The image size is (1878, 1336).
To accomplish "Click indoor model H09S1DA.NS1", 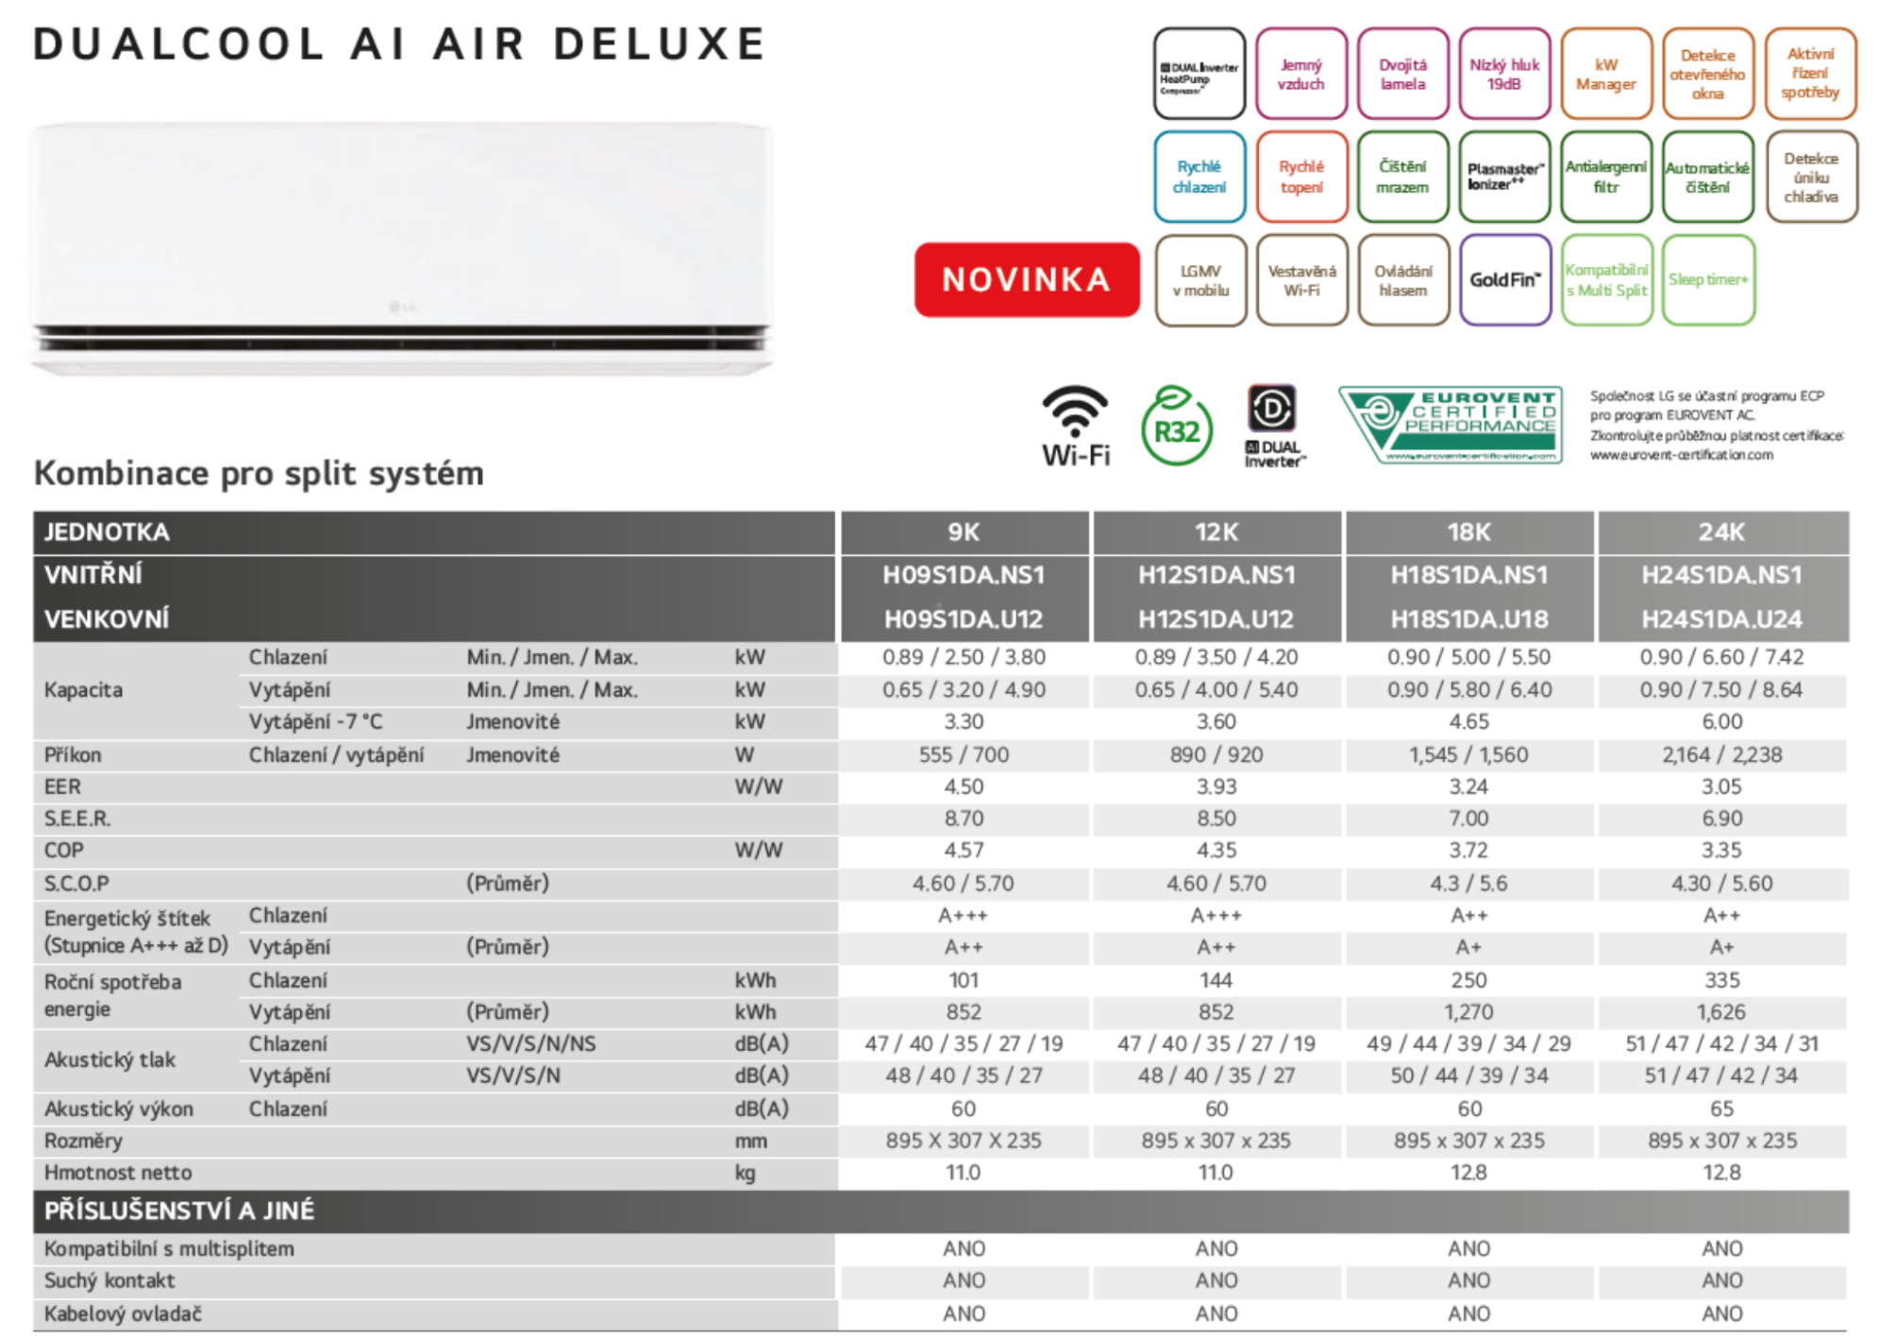I will [964, 576].
